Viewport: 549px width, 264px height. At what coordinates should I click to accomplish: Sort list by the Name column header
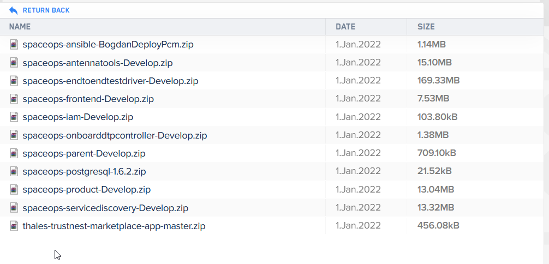[x=20, y=27]
